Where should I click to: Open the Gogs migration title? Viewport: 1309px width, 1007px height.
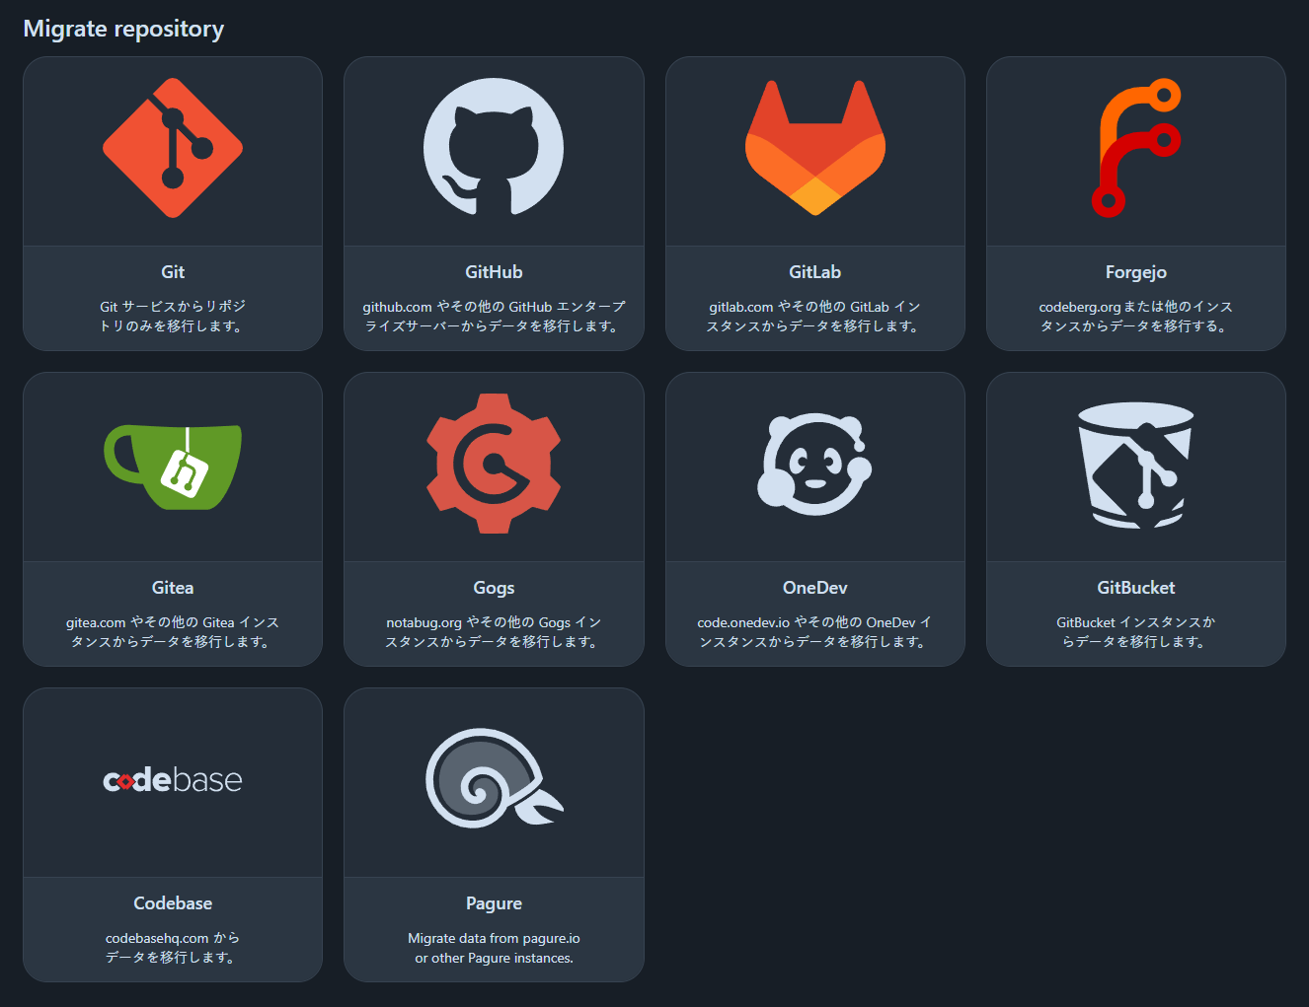tap(494, 588)
